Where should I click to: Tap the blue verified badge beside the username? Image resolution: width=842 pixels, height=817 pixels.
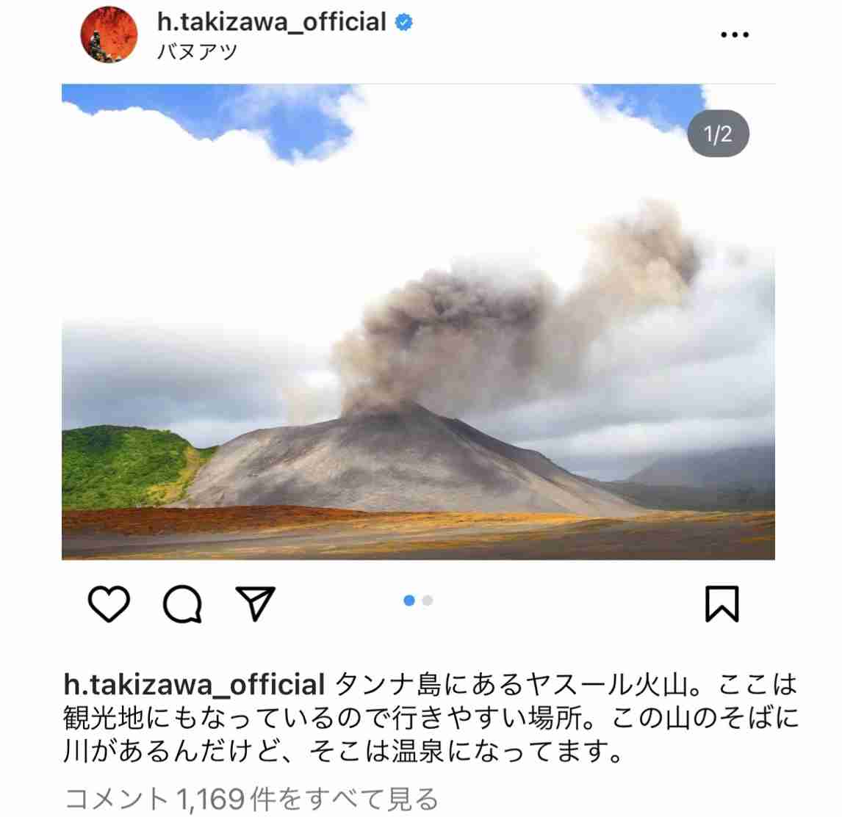(x=404, y=22)
